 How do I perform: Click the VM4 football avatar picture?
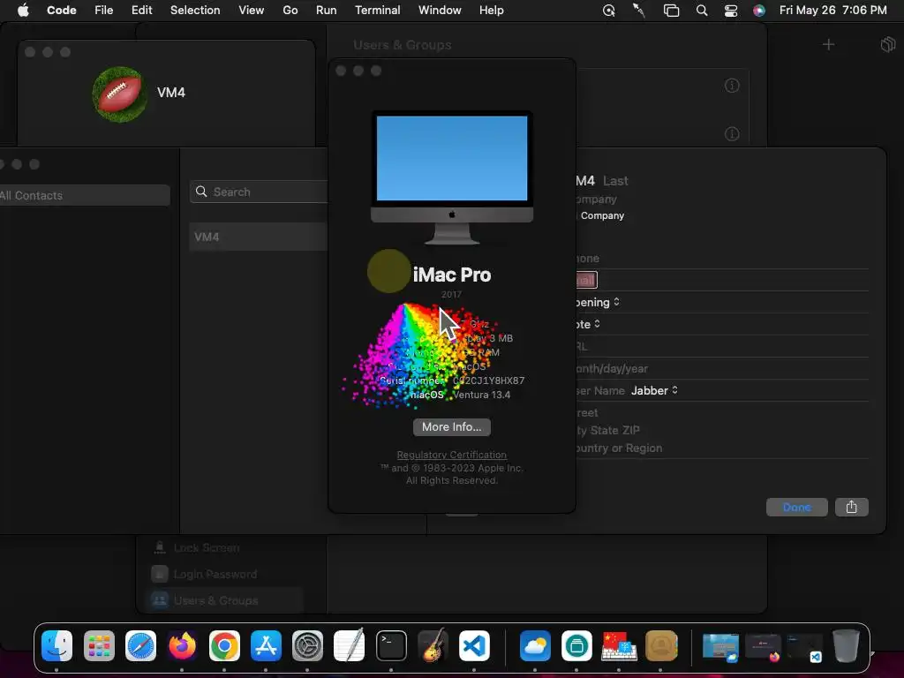click(x=119, y=94)
